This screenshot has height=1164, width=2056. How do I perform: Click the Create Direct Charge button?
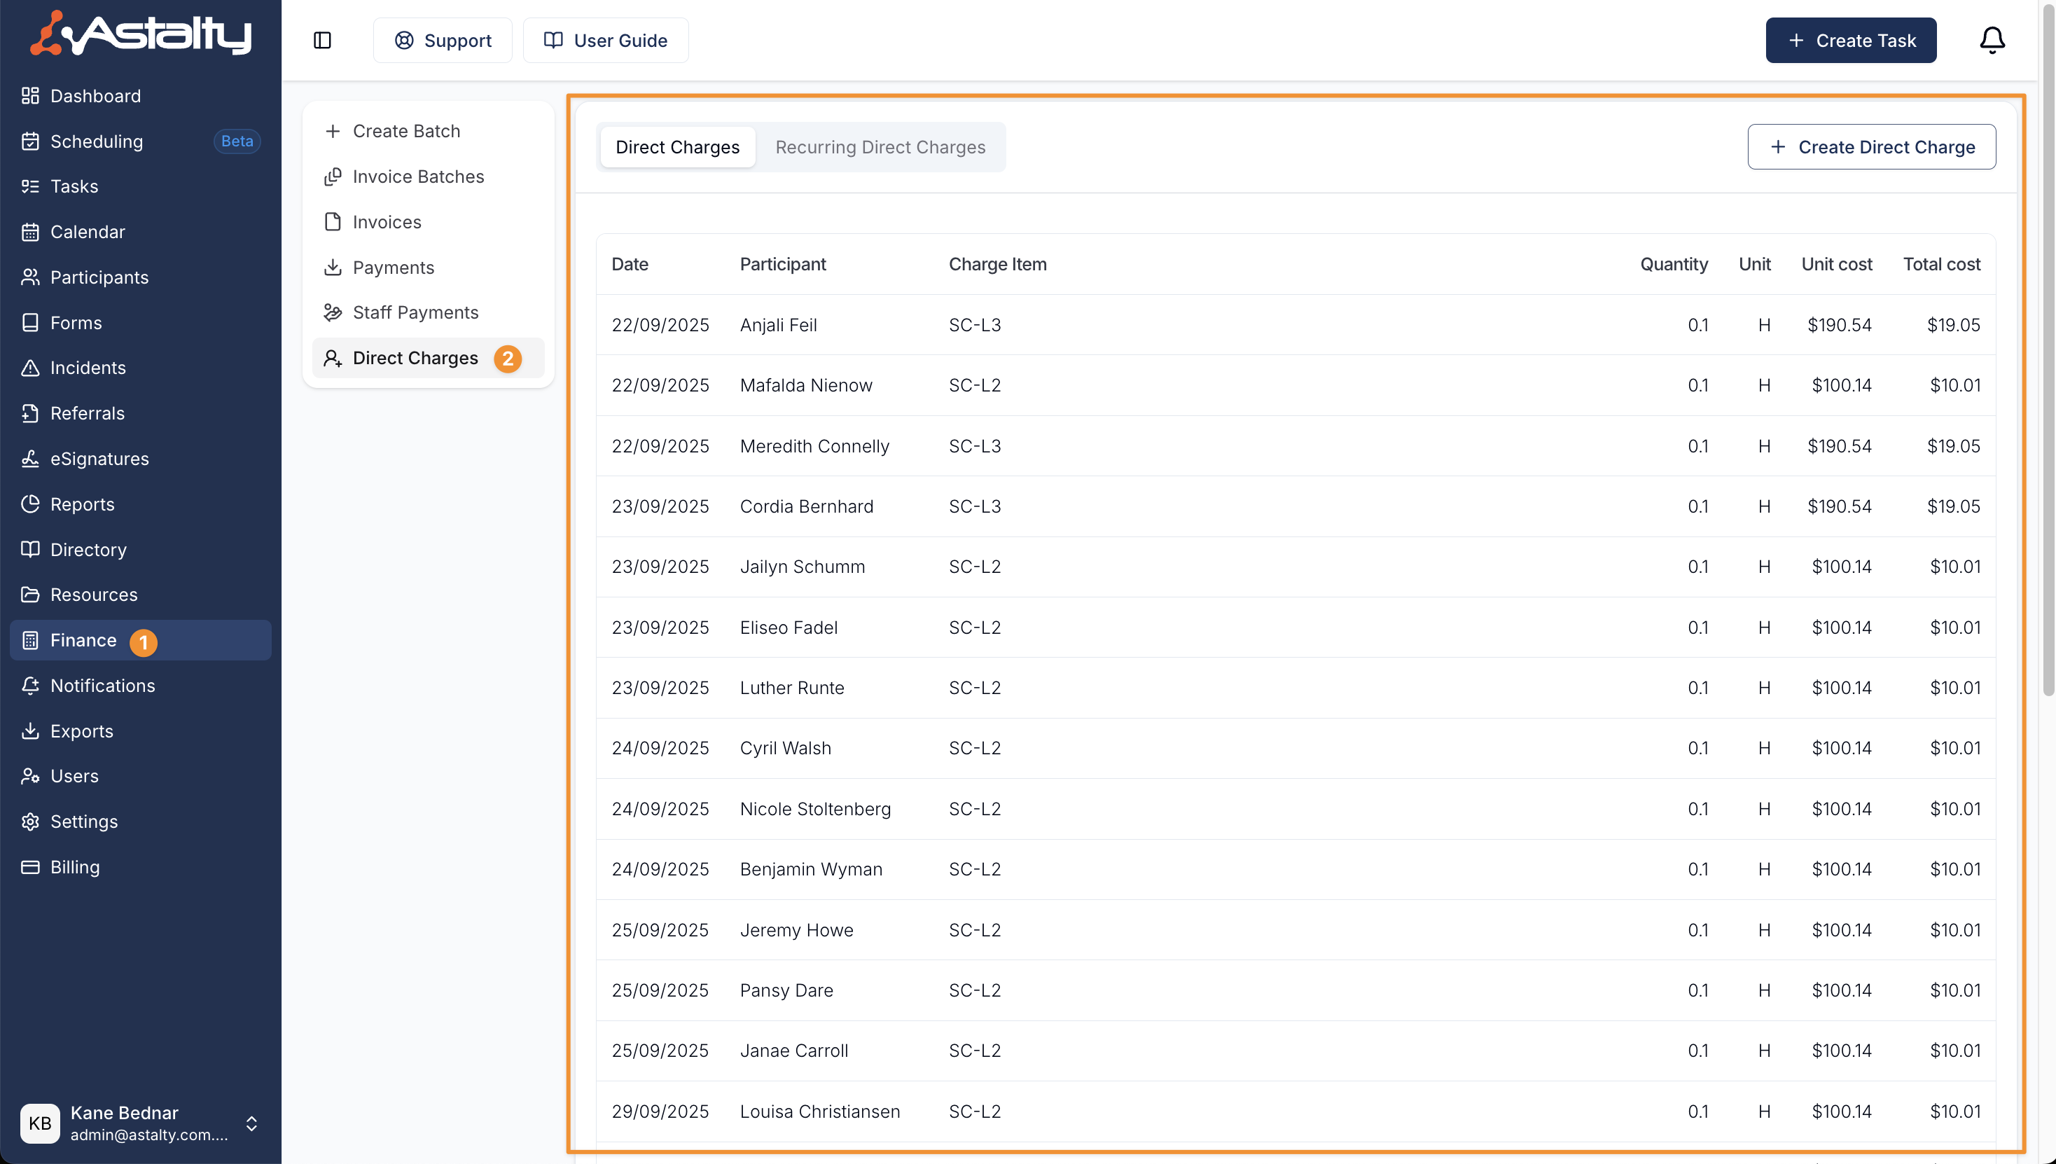coord(1871,147)
